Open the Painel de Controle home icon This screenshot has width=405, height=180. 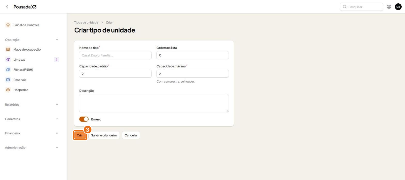pyautogui.click(x=8, y=25)
